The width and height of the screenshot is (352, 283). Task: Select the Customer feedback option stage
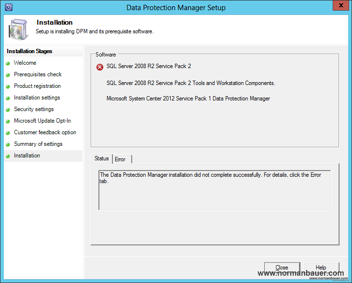click(45, 132)
